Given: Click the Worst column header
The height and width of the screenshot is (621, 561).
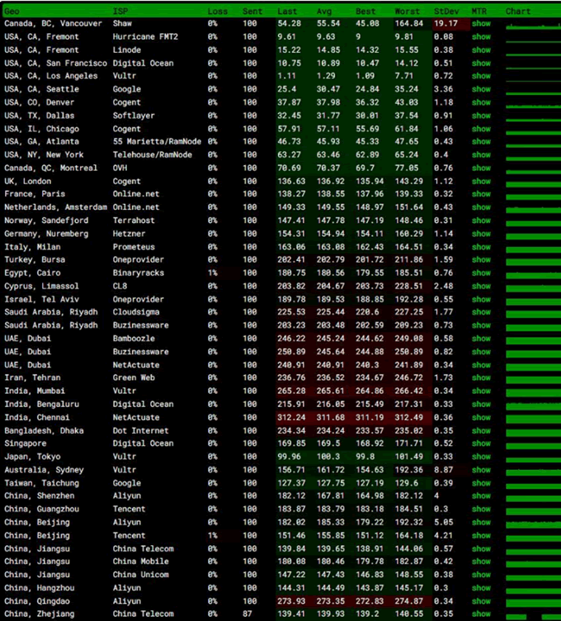Looking at the screenshot, I should coord(408,12).
